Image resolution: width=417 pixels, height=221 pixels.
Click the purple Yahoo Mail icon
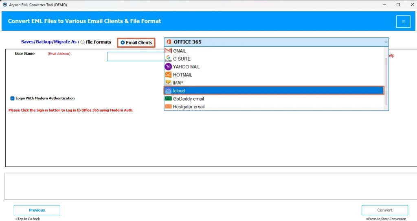(168, 67)
